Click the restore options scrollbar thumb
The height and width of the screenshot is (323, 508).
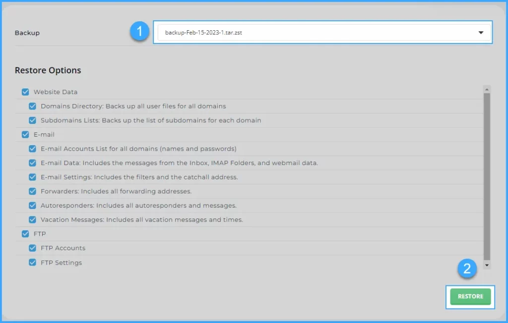[x=487, y=176]
